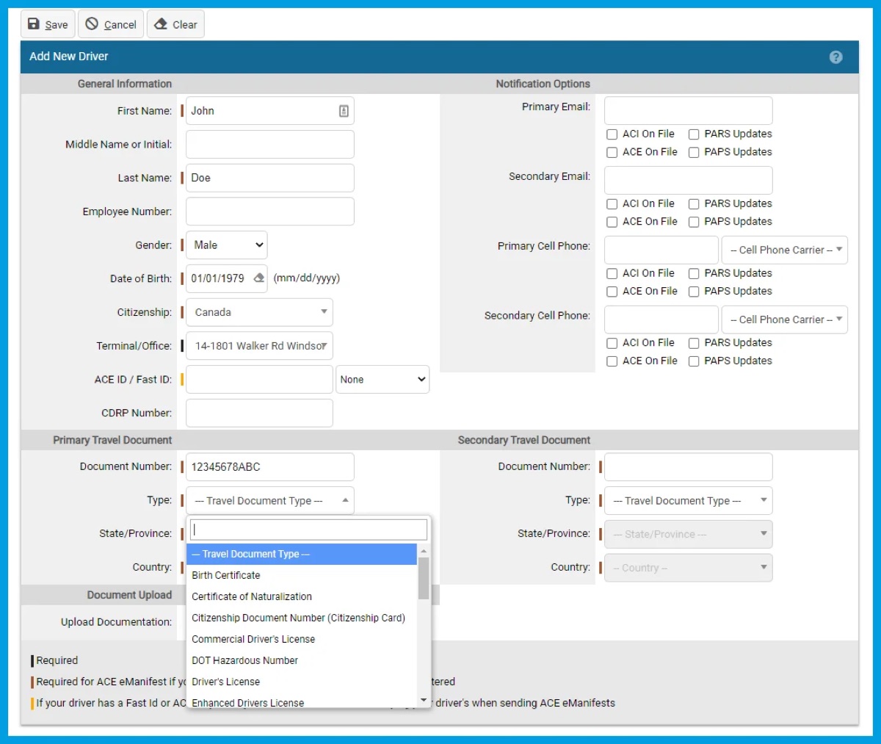The image size is (881, 744).
Task: Click the Primary Cell Phone number field
Action: pyautogui.click(x=661, y=250)
